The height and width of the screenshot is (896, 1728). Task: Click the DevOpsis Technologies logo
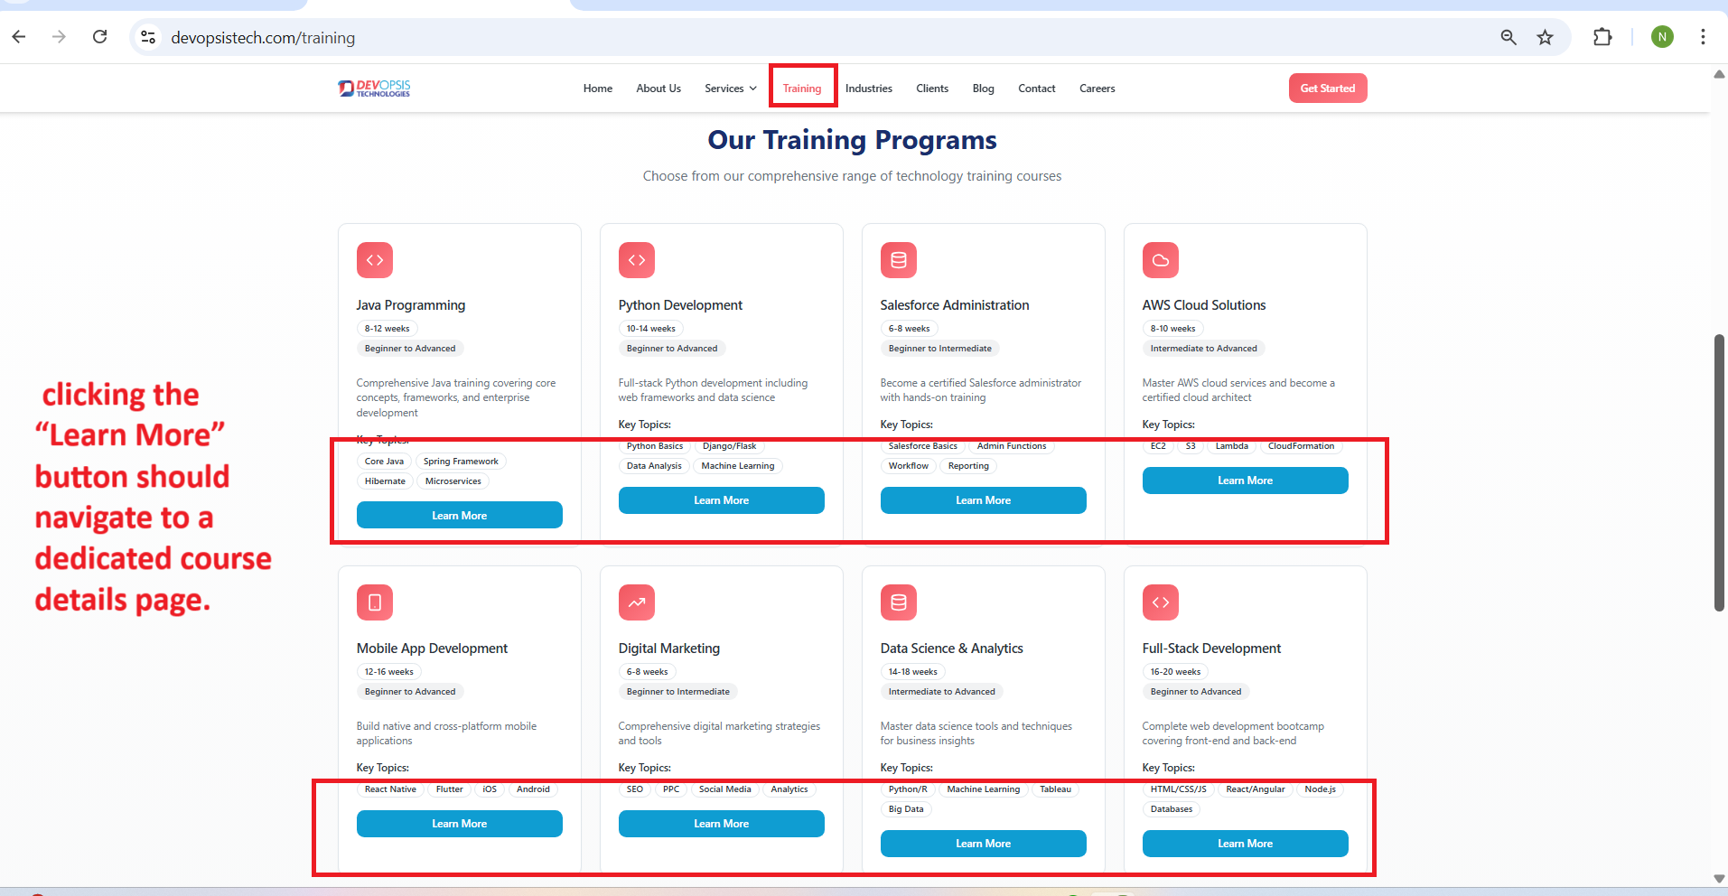[374, 88]
